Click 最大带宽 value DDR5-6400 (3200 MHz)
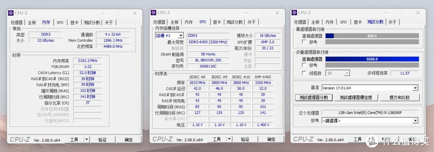This screenshot has height=152, width=434. pos(208,42)
